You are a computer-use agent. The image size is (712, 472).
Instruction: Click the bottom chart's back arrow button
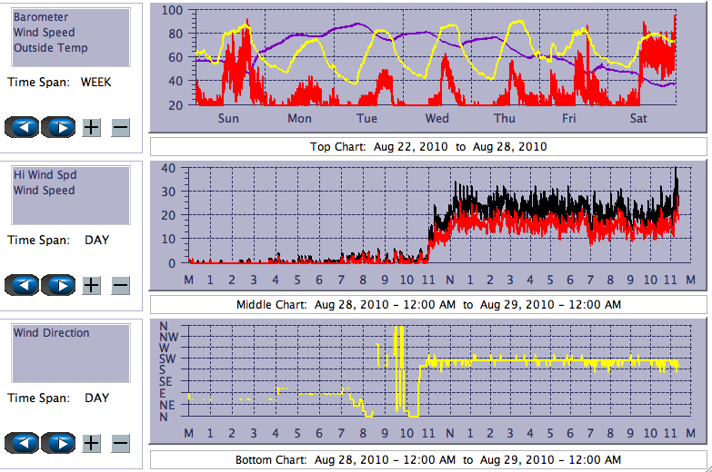22,443
